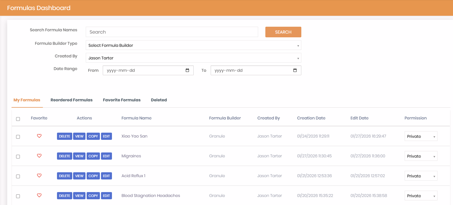
Task: Select all formulas with header checkbox
Action: click(x=18, y=119)
